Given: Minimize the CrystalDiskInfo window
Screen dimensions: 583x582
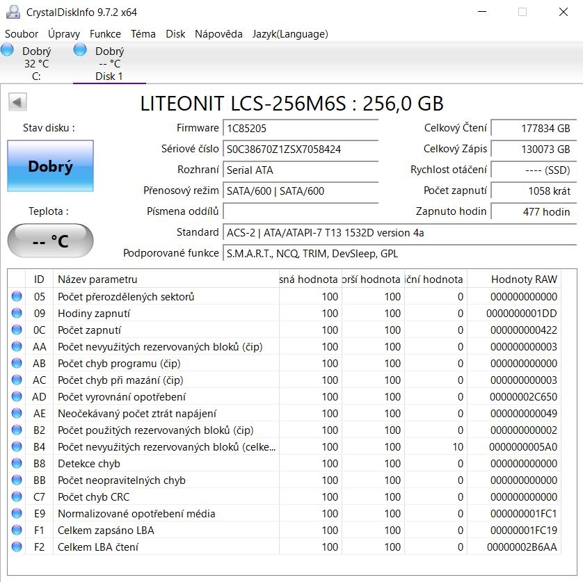Looking at the screenshot, I should click(482, 12).
